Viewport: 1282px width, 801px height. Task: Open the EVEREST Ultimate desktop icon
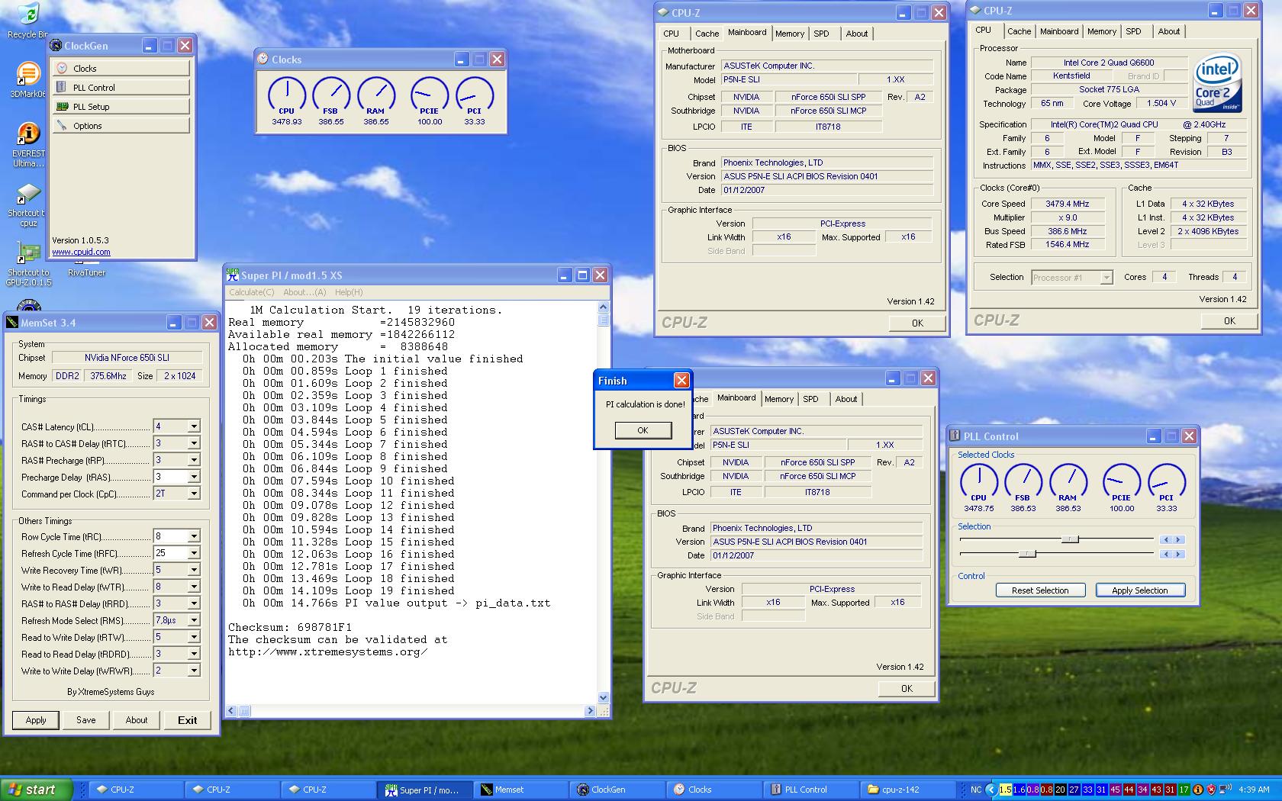tap(28, 145)
